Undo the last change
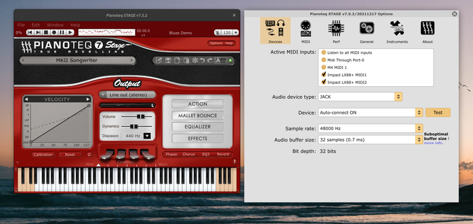Viewport: 473px width, 224px height. tap(203, 60)
